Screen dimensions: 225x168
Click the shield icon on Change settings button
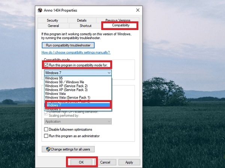point(48,149)
